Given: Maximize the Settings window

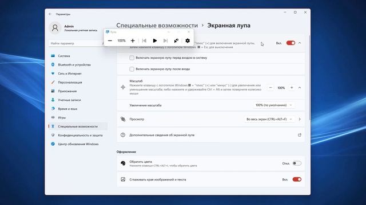Looking at the screenshot, I should [x=295, y=13].
